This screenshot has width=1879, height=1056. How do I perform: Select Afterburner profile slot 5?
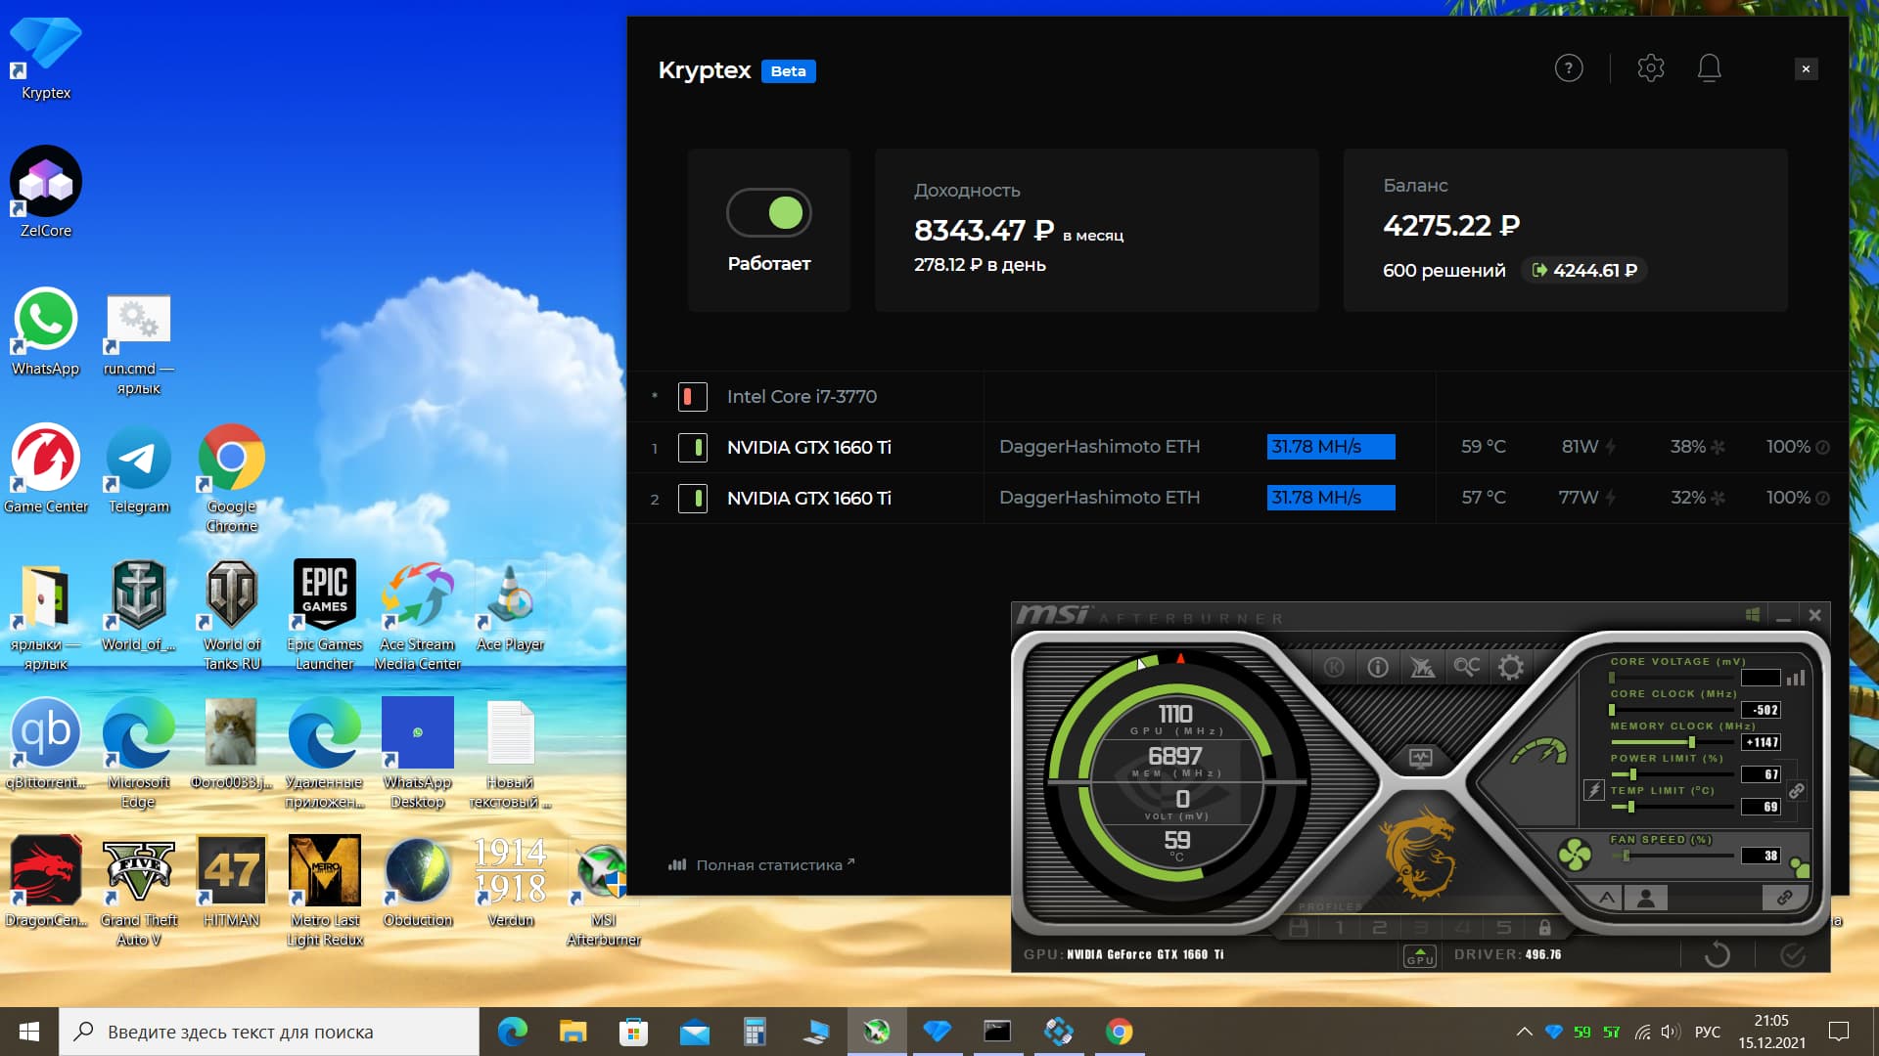coord(1504,927)
